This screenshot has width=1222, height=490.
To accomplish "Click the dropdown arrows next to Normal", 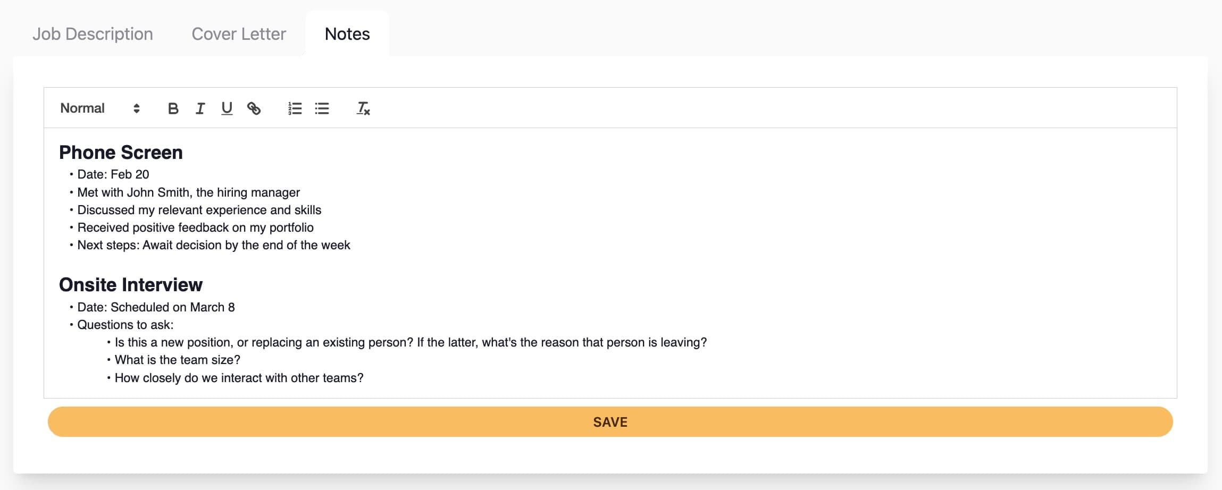I will pyautogui.click(x=137, y=108).
